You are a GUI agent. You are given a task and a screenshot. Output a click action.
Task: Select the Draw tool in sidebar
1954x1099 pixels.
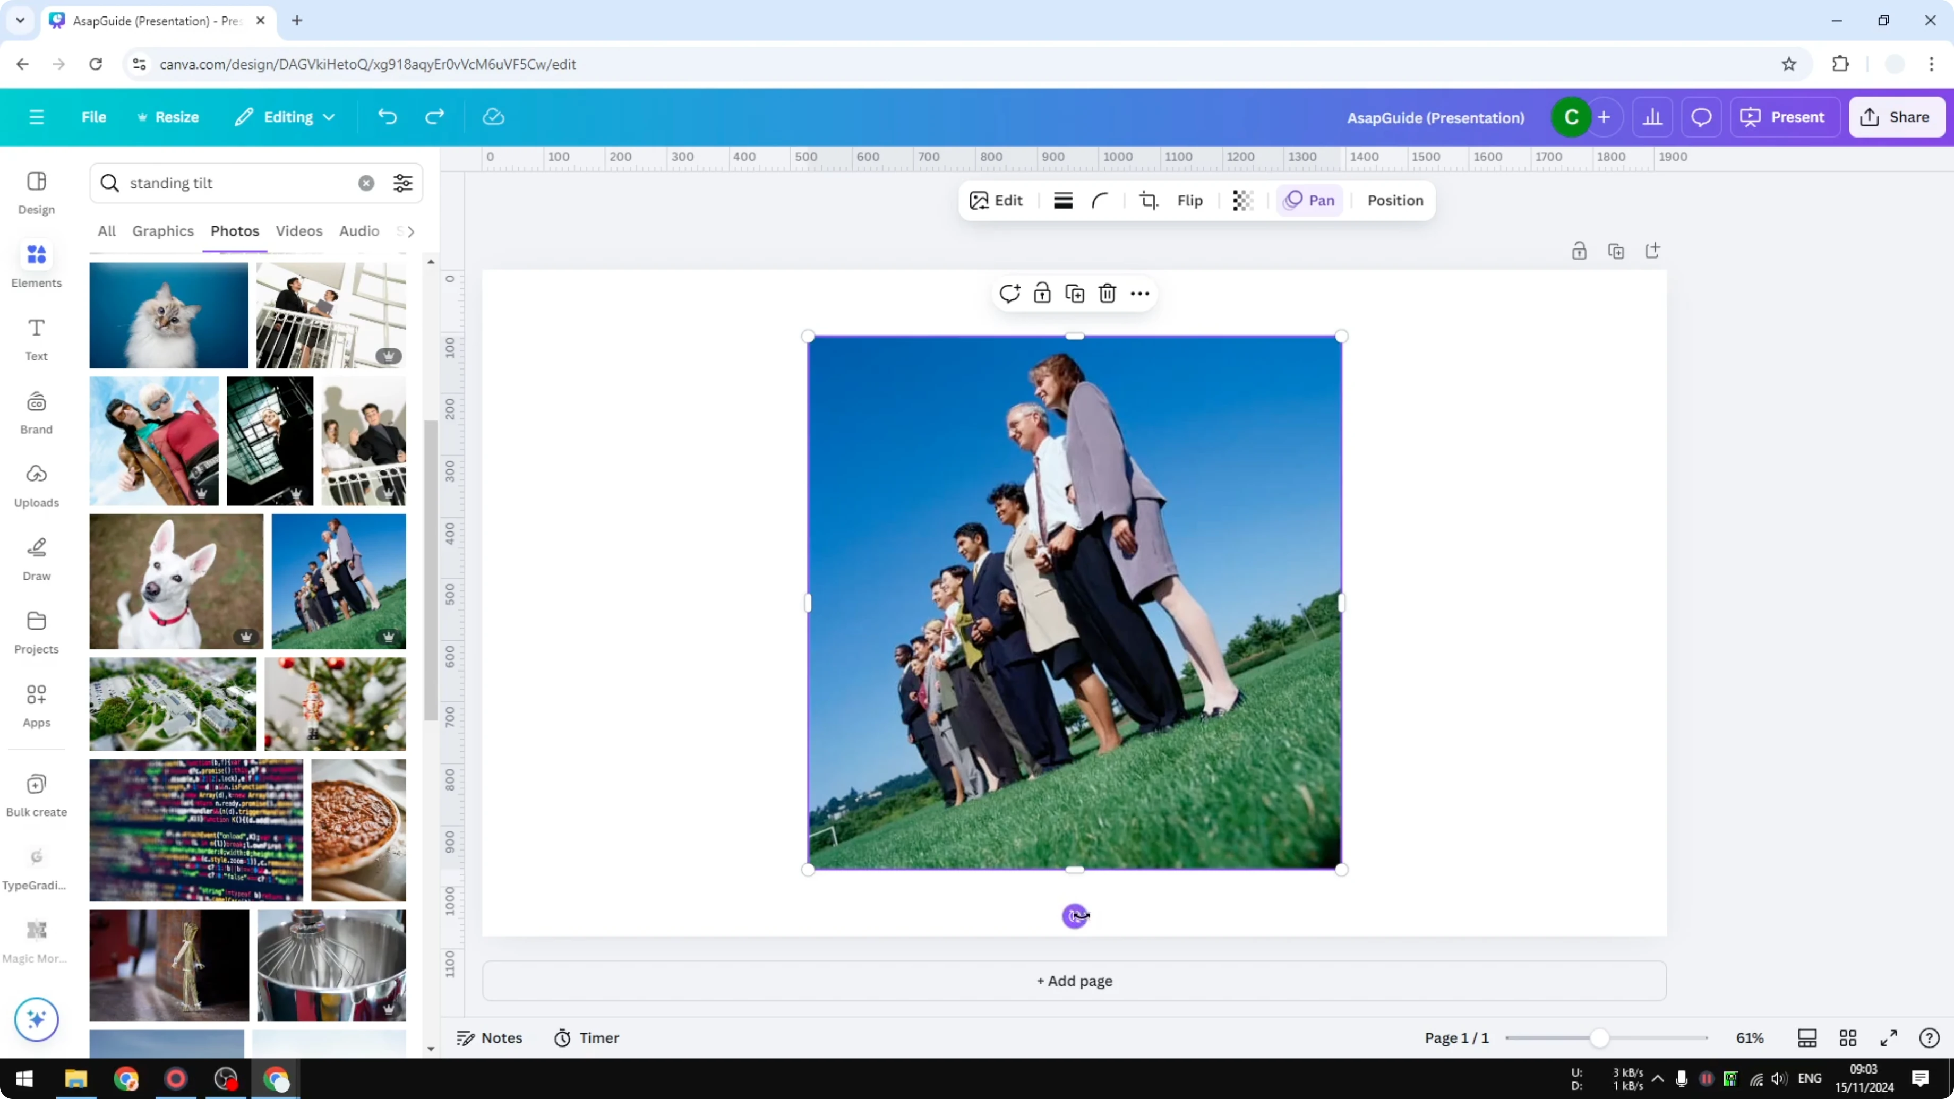[36, 557]
